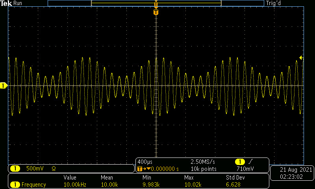Click the Max value 10.02k
Viewport: 315px width, 189px height.
[193, 185]
